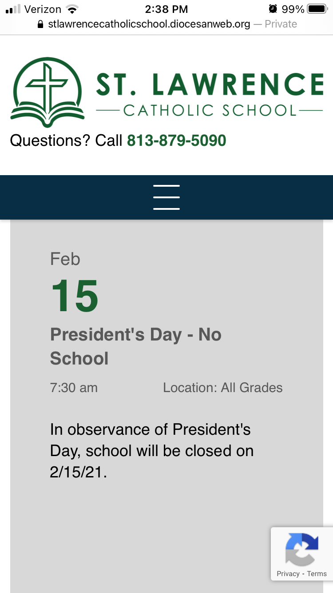
Task: Open the reCAPTCHA Terms link
Action: point(317,573)
